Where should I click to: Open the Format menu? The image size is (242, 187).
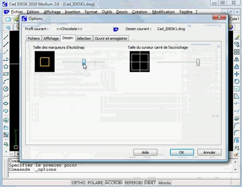tap(91, 12)
